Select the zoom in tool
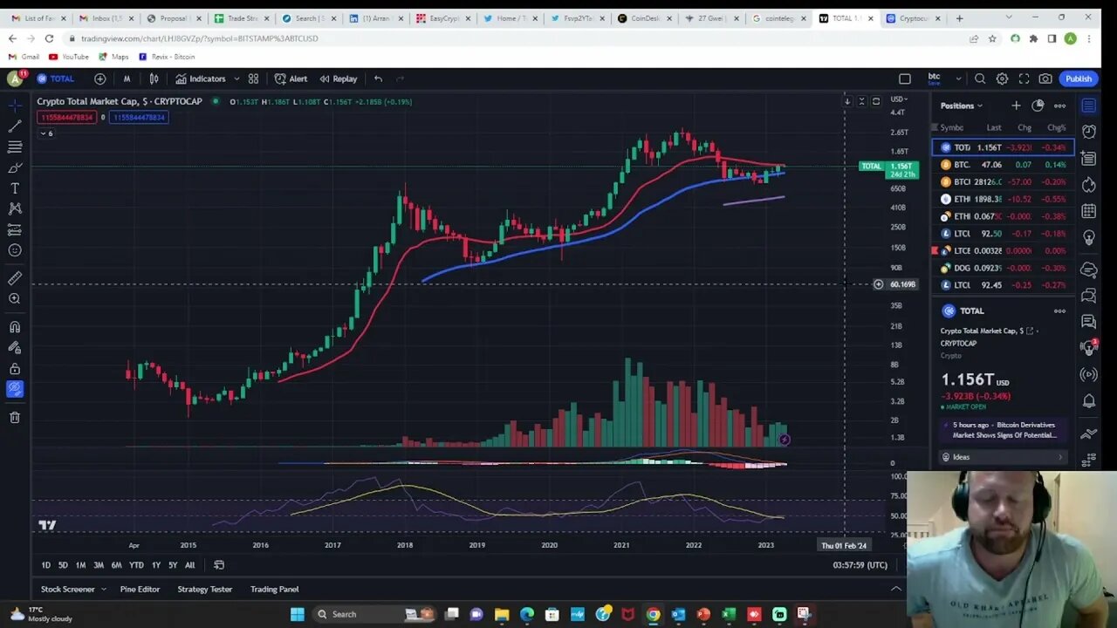This screenshot has width=1117, height=628. 15,299
